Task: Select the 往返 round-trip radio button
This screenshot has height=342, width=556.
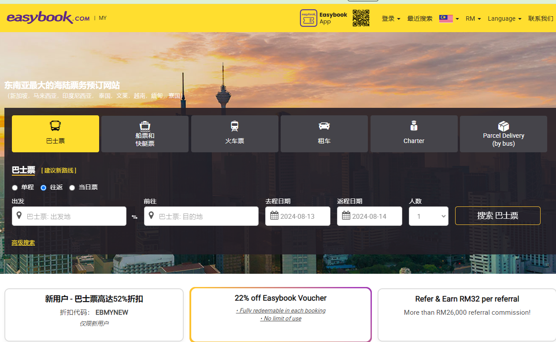Action: tap(44, 188)
